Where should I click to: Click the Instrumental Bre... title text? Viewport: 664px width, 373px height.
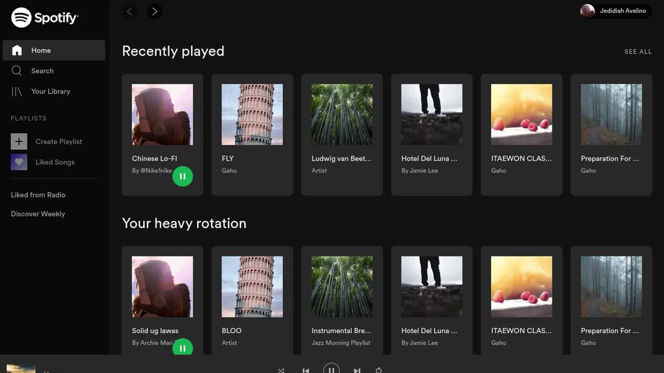341,331
